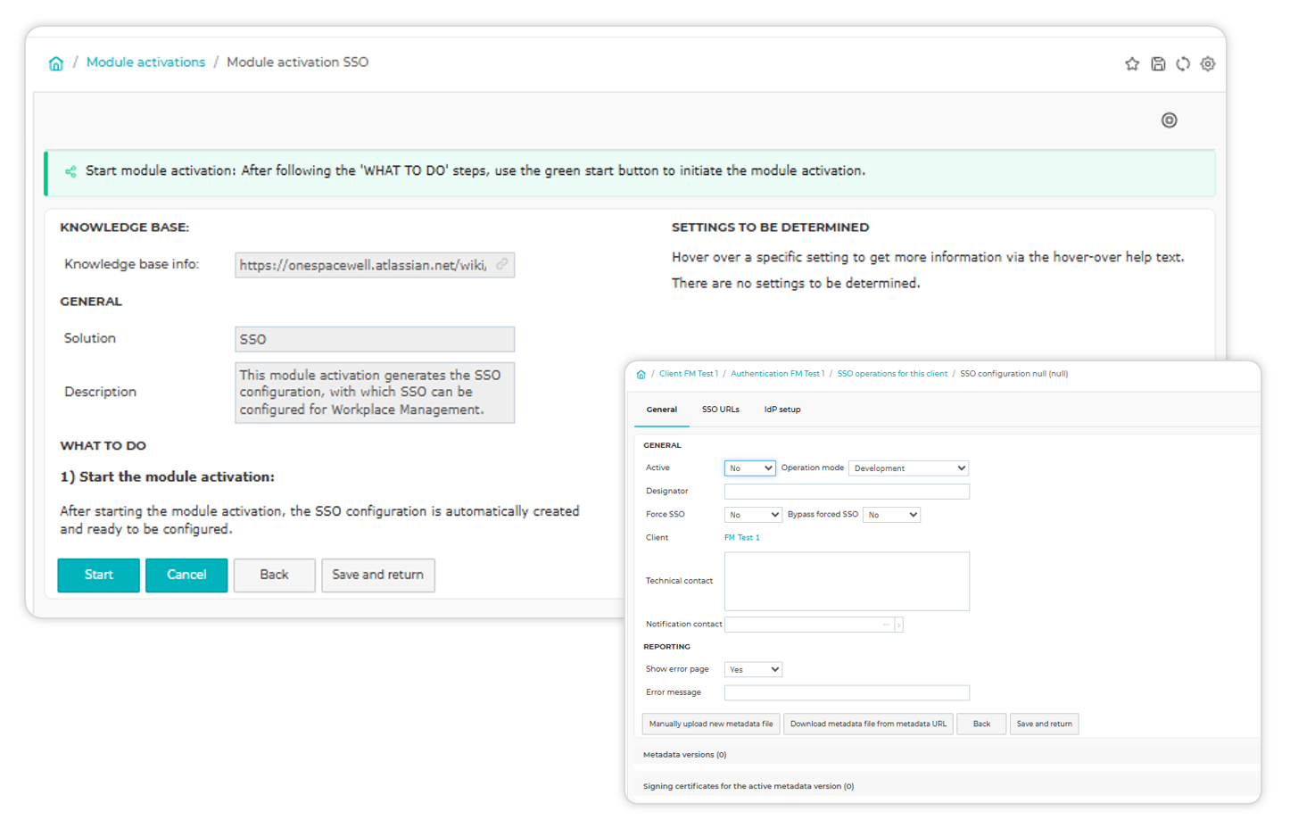The image size is (1290, 828).
Task: Switch to the SSO URLs tab
Action: tap(721, 409)
